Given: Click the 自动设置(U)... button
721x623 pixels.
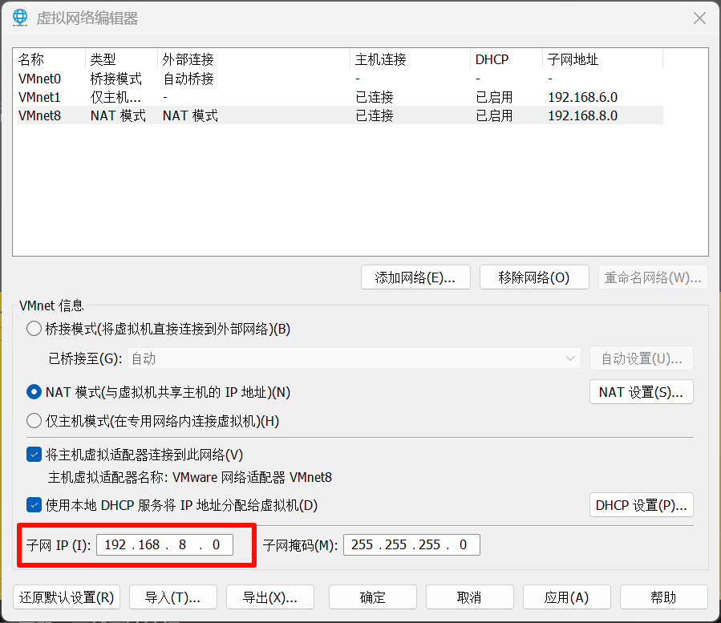Looking at the screenshot, I should [x=642, y=358].
